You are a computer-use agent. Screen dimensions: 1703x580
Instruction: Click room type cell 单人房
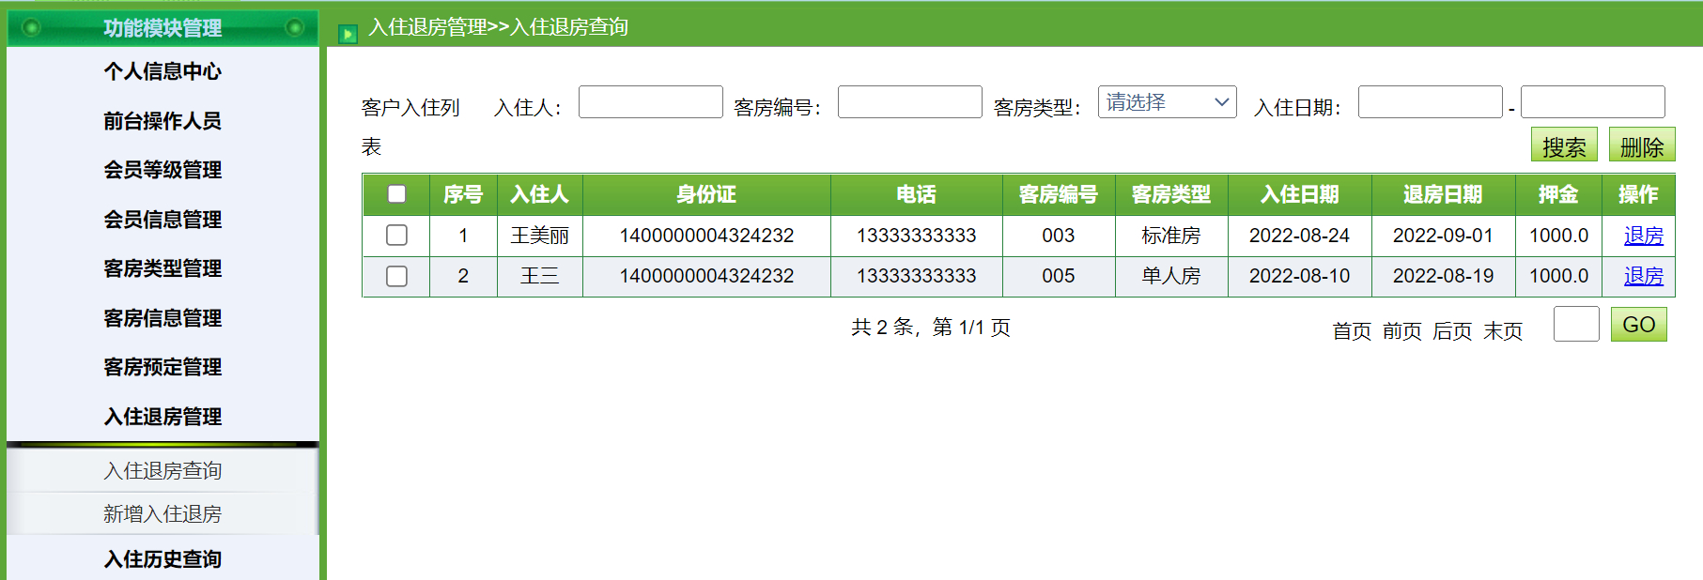[x=1171, y=276]
